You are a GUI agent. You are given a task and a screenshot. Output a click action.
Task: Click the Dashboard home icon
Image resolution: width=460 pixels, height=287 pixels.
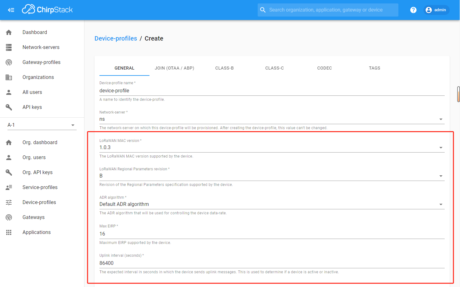click(x=9, y=32)
